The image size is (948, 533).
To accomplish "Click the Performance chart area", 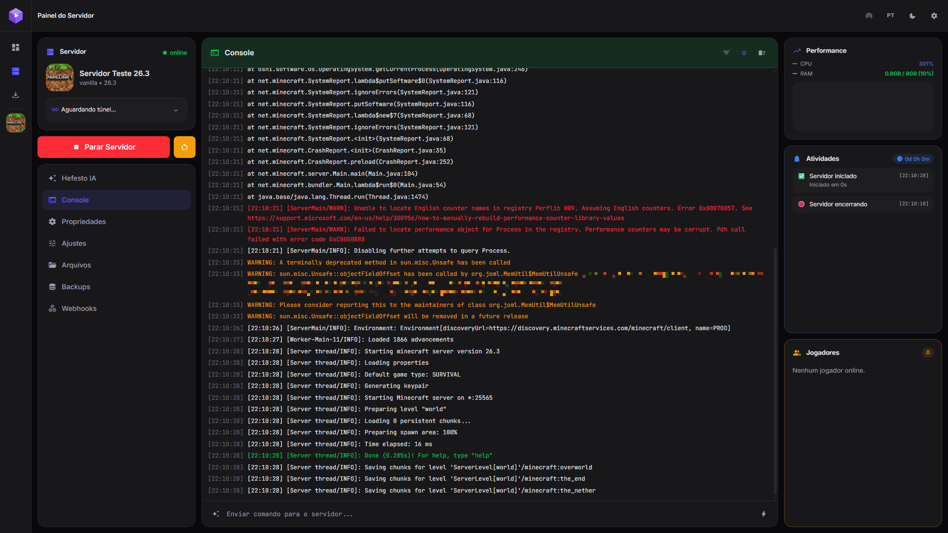I will tap(863, 107).
